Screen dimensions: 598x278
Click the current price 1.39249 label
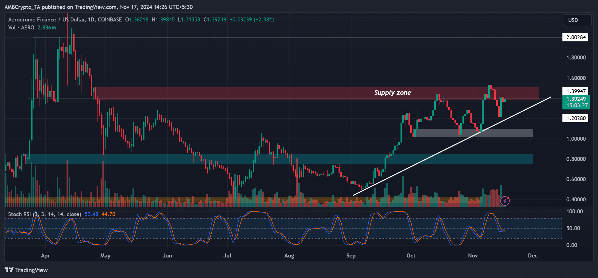pos(576,102)
